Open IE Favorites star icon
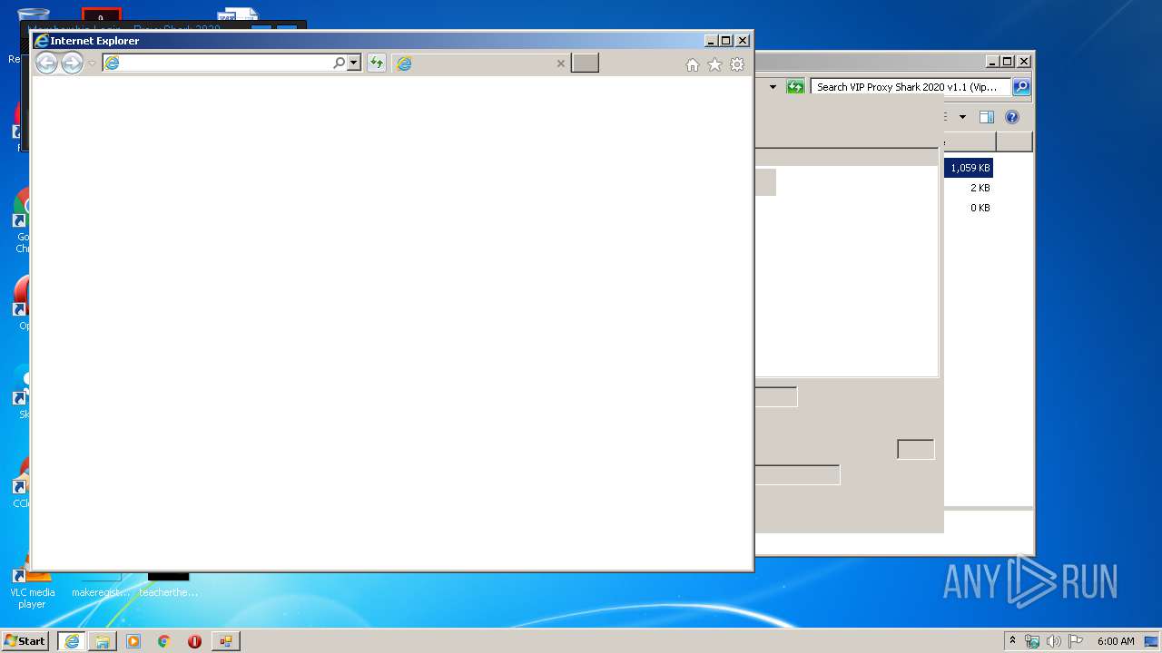The height and width of the screenshot is (653, 1162). (714, 64)
